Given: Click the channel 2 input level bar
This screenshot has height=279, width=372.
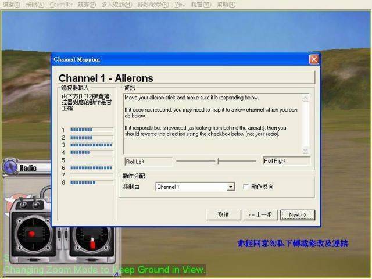Looking at the screenshot, I should (x=92, y=137).
